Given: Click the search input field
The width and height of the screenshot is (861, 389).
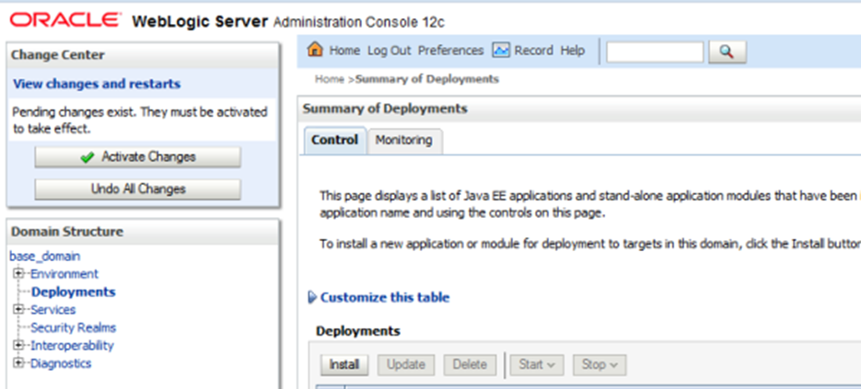Looking at the screenshot, I should point(655,52).
